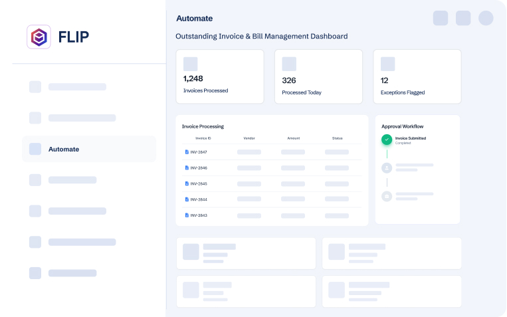Select the document icon for INV-2845
Screen dimensions: 507x317
(x=187, y=183)
